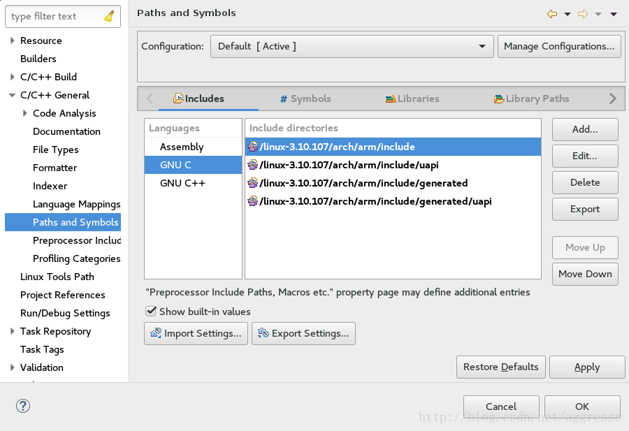Expand the Resource tree node
The height and width of the screenshot is (431, 629).
12,41
